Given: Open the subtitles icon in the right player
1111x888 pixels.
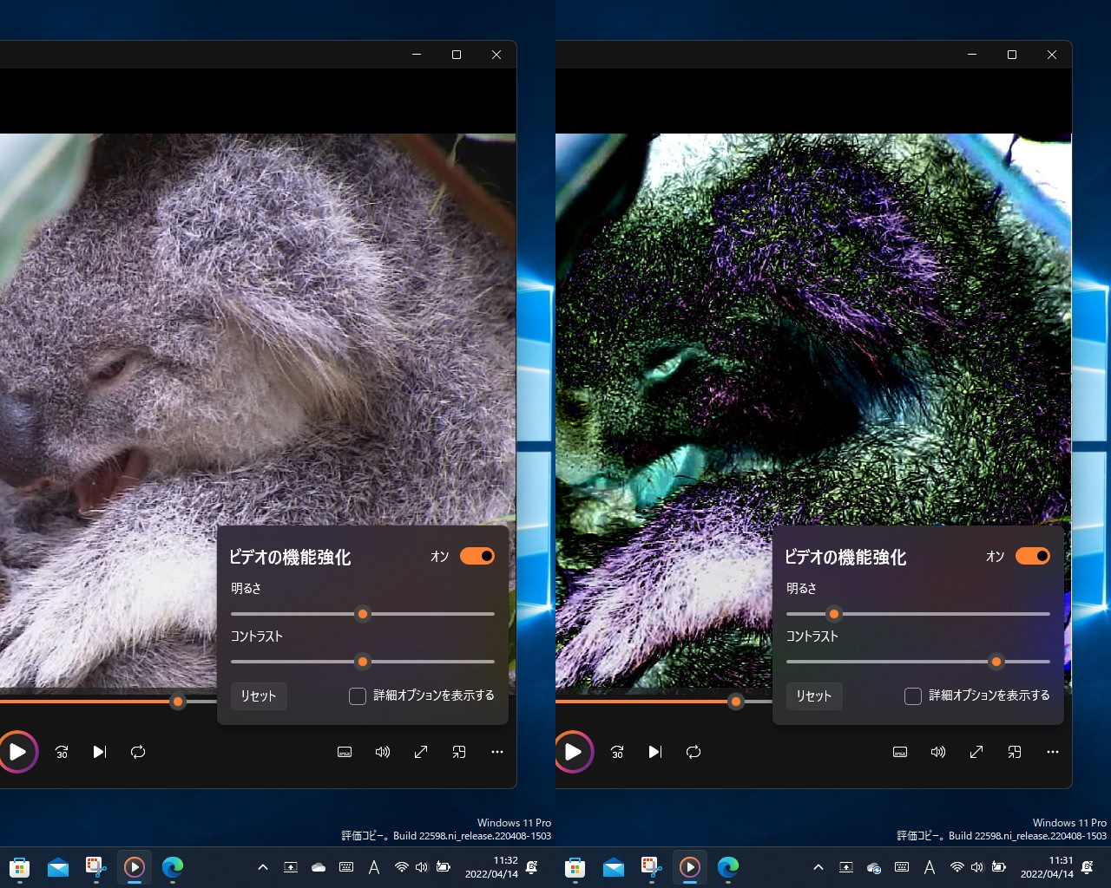Looking at the screenshot, I should point(900,752).
